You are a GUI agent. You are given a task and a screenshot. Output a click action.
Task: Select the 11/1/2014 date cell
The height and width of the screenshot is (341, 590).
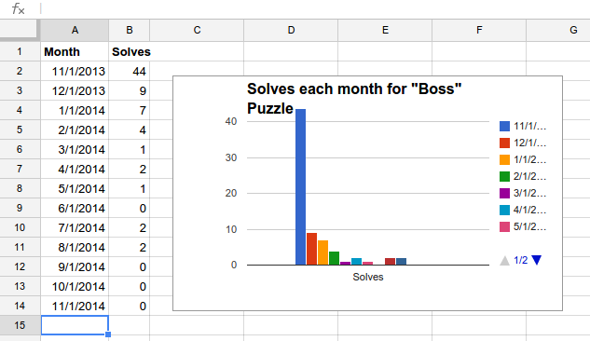[x=75, y=306]
